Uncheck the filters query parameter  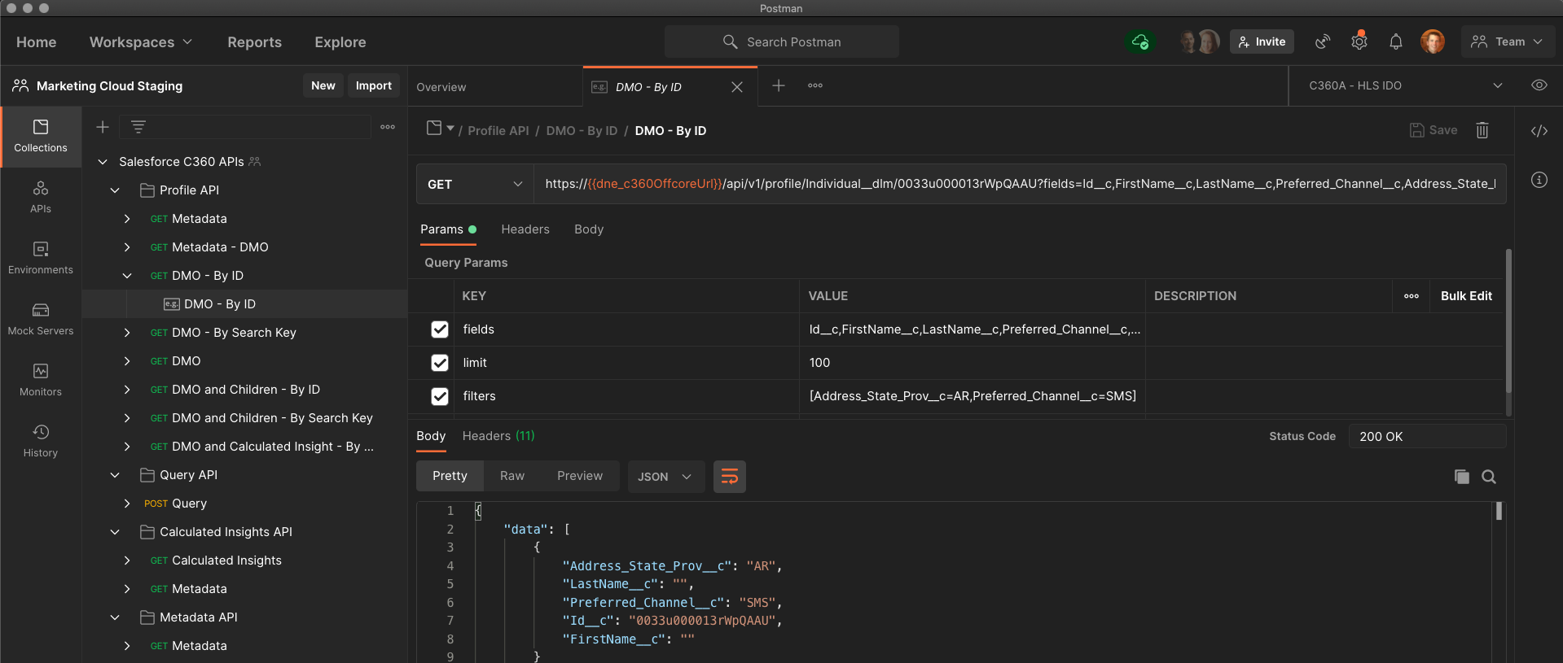coord(440,396)
